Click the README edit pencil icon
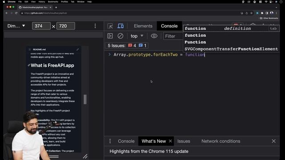Screen dimensions: 285x160 coord(77,49)
